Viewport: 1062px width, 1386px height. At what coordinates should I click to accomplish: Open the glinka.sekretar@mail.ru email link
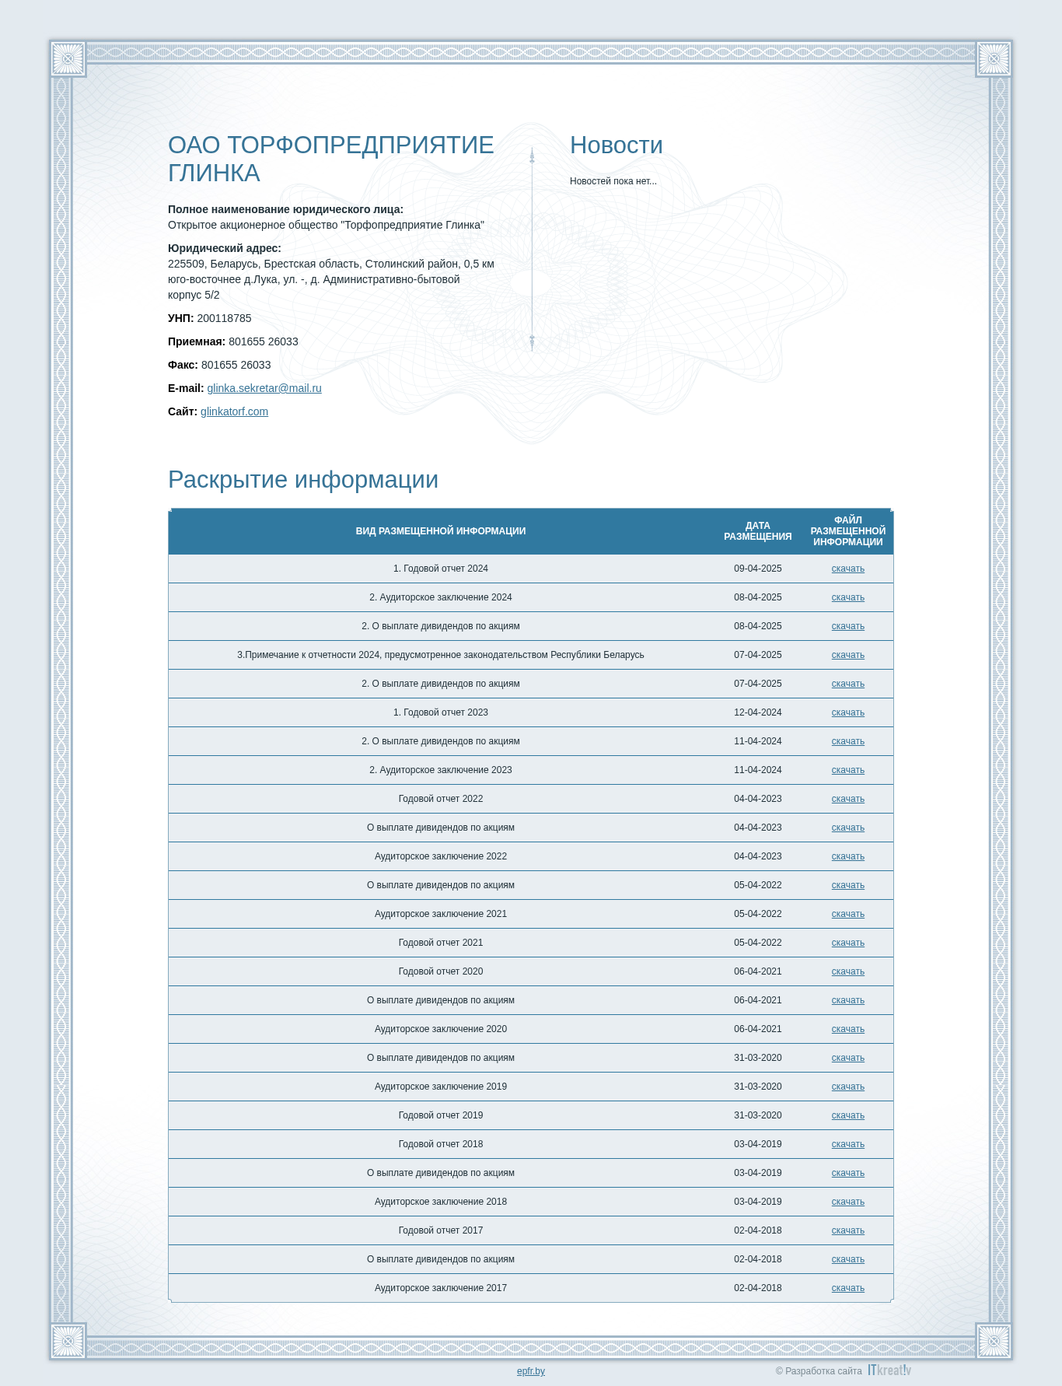tap(264, 388)
